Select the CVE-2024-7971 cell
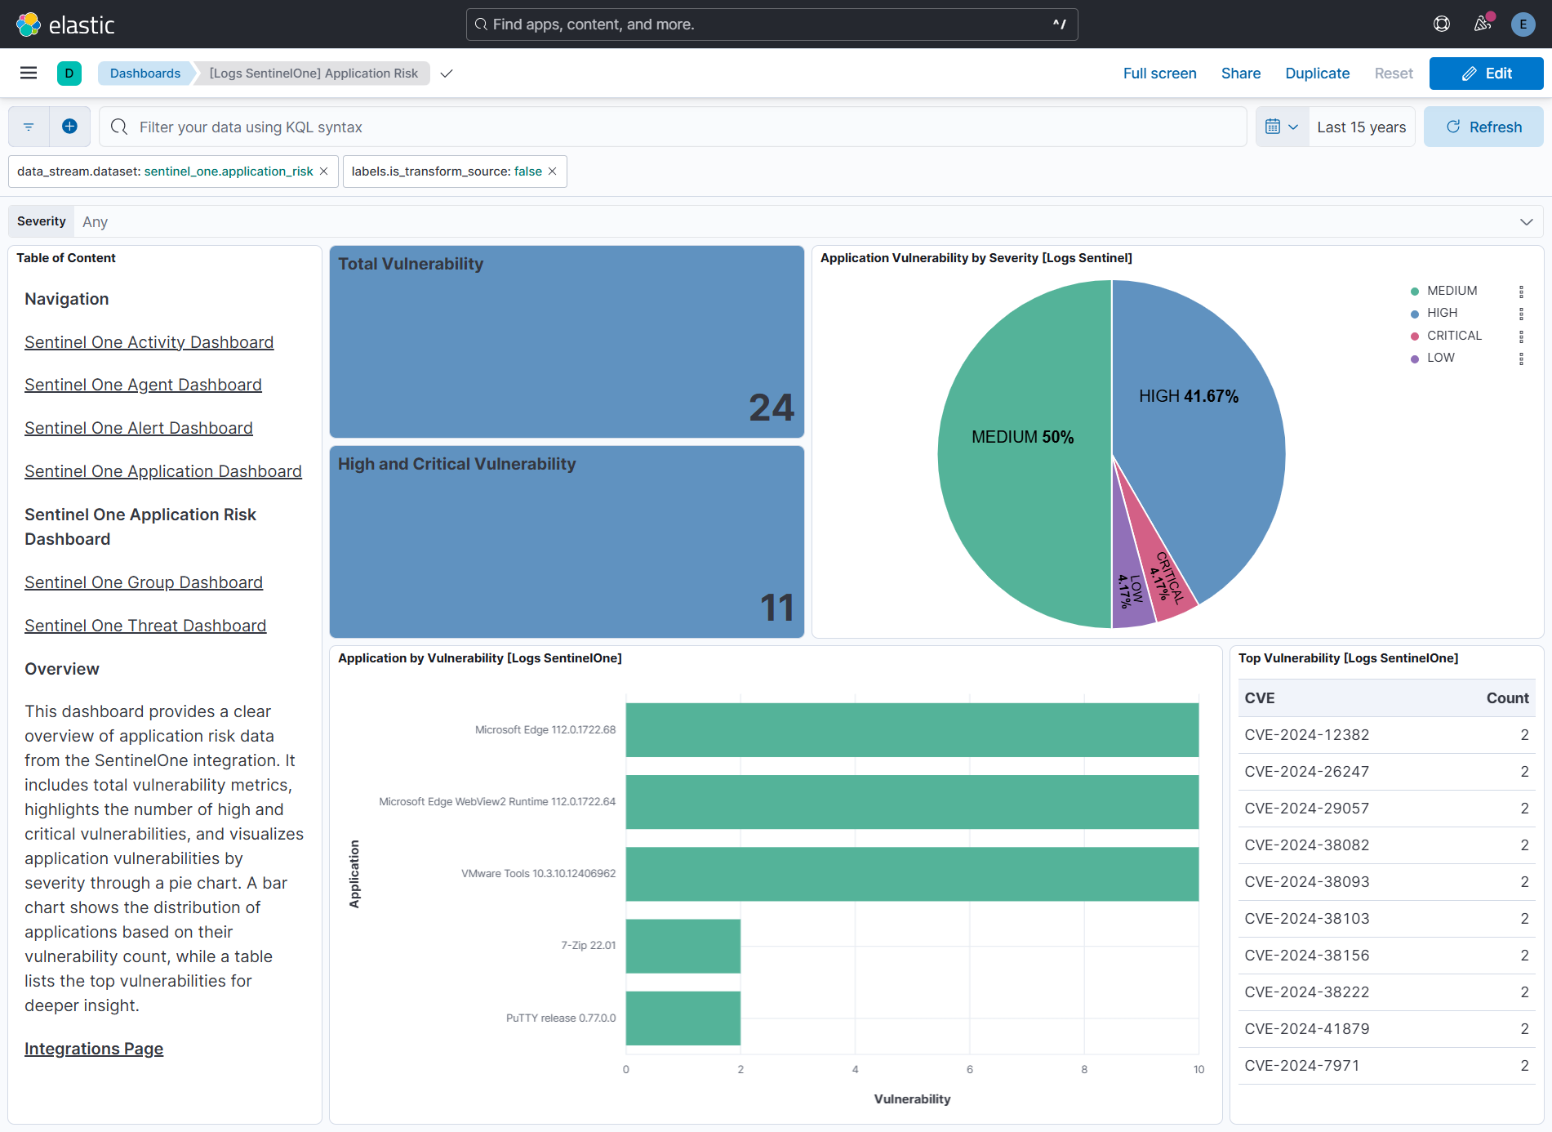Viewport: 1552px width, 1132px height. [1301, 1066]
